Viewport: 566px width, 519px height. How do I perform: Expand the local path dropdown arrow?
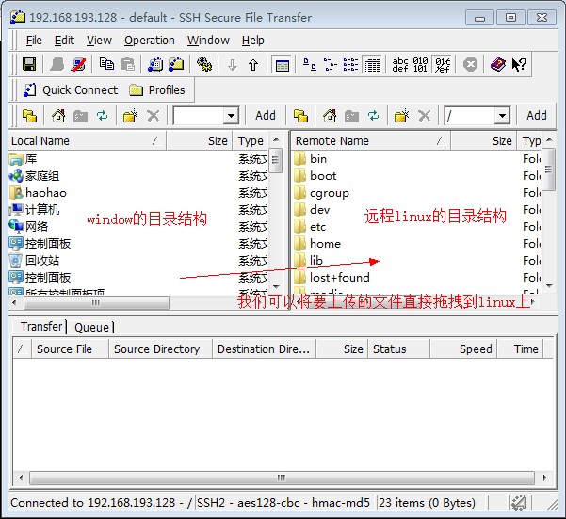pyautogui.click(x=231, y=116)
